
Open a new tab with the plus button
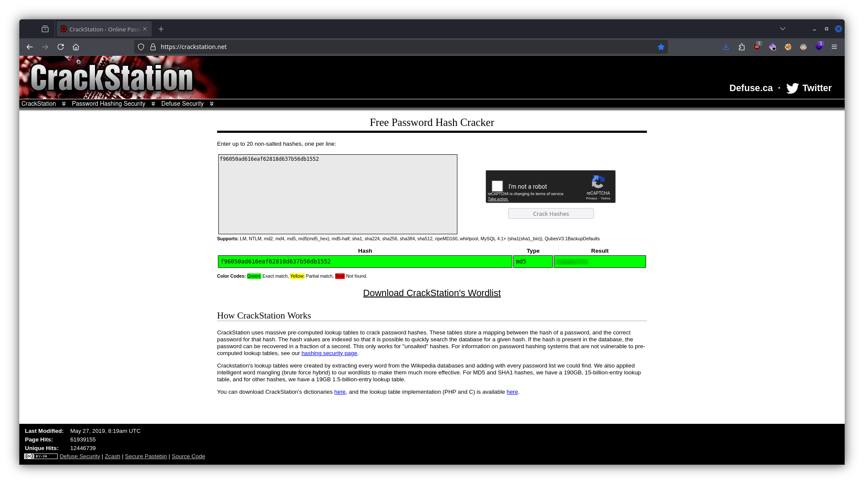161,29
